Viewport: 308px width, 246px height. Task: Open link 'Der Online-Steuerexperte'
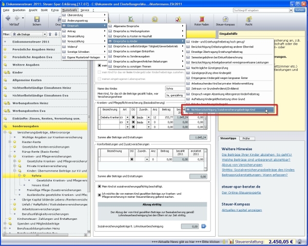pos(241,193)
